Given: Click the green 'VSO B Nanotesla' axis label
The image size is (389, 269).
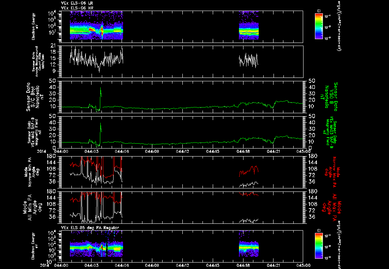Looking at the screenshot, I should tap(329, 97).
